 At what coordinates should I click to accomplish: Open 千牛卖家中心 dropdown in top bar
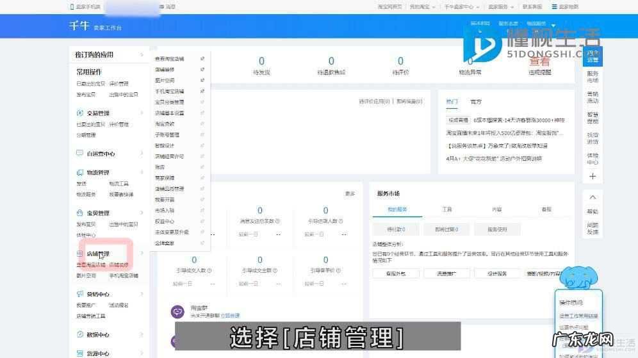461,7
